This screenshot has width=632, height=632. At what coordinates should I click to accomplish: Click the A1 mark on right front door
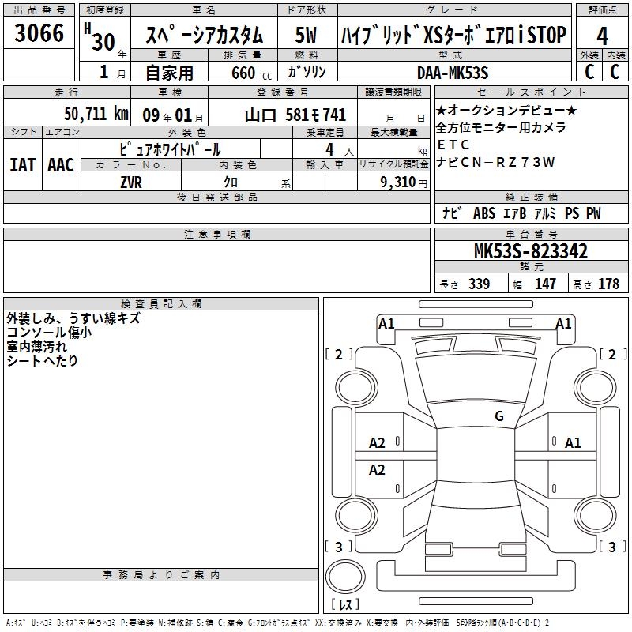pyautogui.click(x=573, y=443)
